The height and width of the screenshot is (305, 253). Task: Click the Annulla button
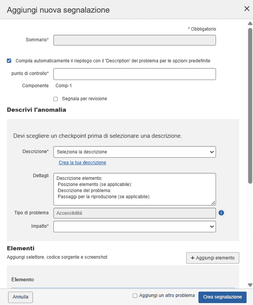pyautogui.click(x=20, y=297)
